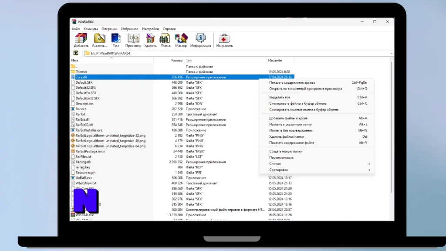Expand the Список submenu
Viewport: 446px width, 251px height.
pyautogui.click(x=316, y=164)
